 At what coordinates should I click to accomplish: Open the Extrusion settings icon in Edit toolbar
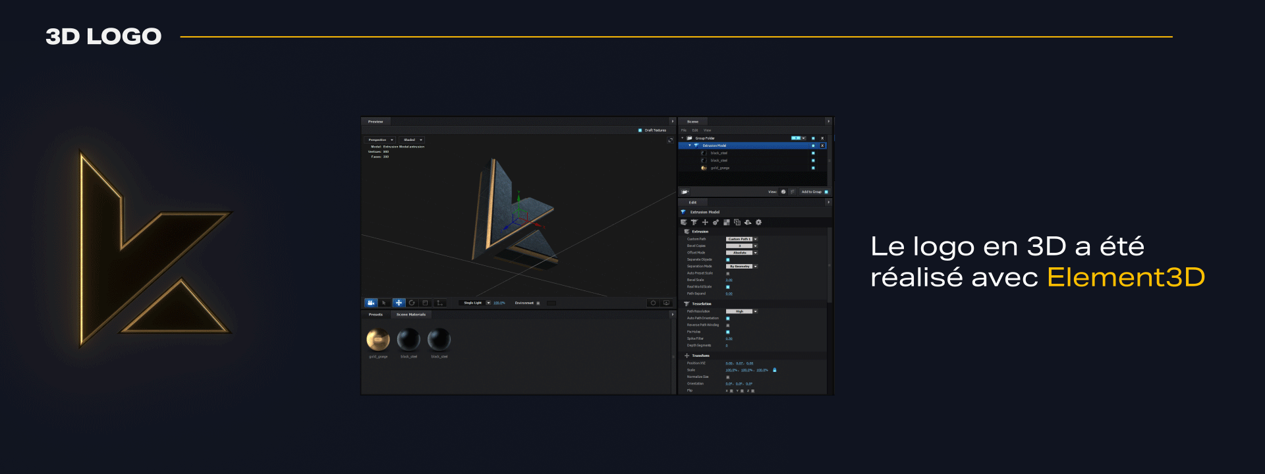684,223
